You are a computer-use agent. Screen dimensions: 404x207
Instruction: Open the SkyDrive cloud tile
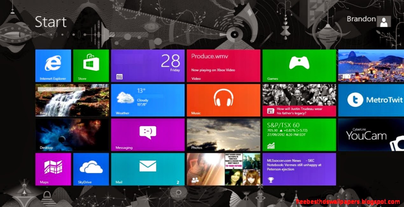91,169
